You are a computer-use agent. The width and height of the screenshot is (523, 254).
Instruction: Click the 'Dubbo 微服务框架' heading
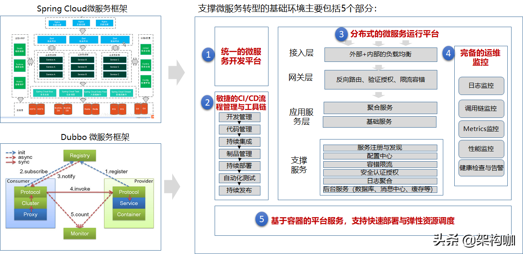[x=95, y=137]
